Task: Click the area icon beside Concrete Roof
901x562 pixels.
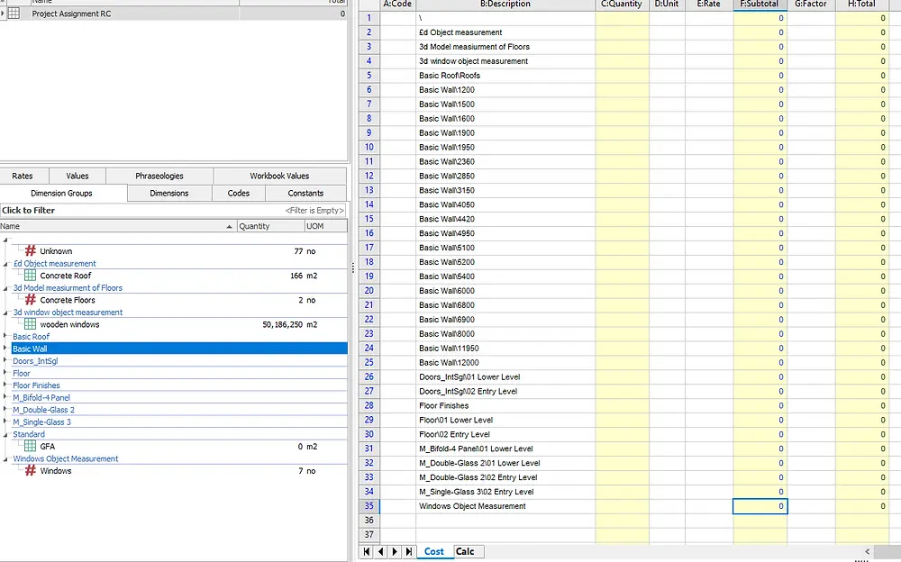Action: [x=31, y=276]
